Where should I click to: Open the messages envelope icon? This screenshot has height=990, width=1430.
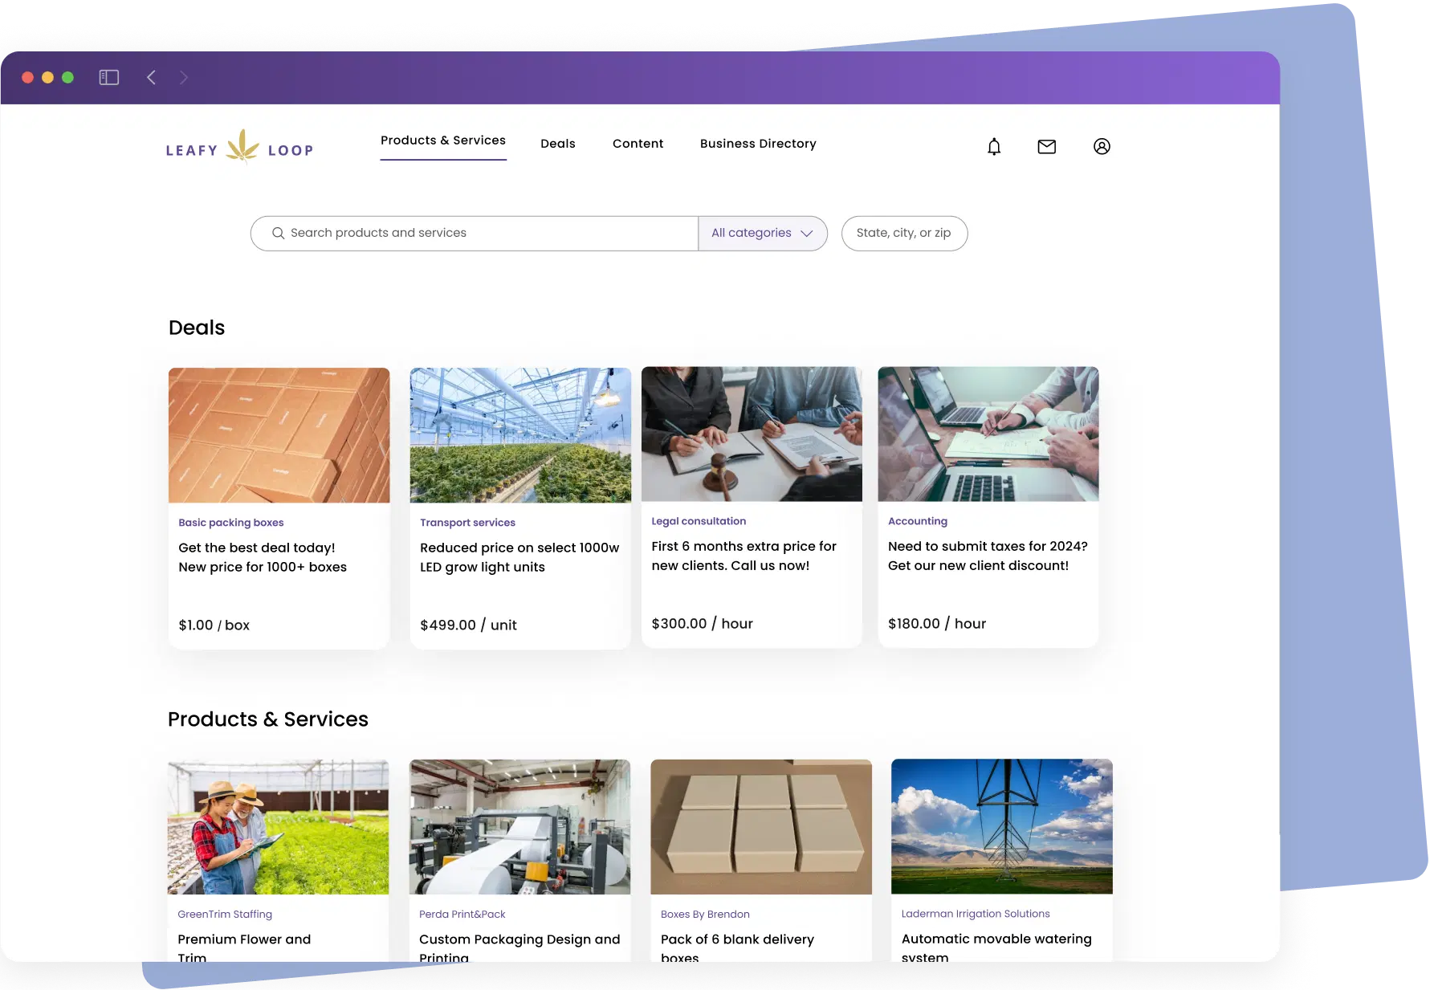1046,146
